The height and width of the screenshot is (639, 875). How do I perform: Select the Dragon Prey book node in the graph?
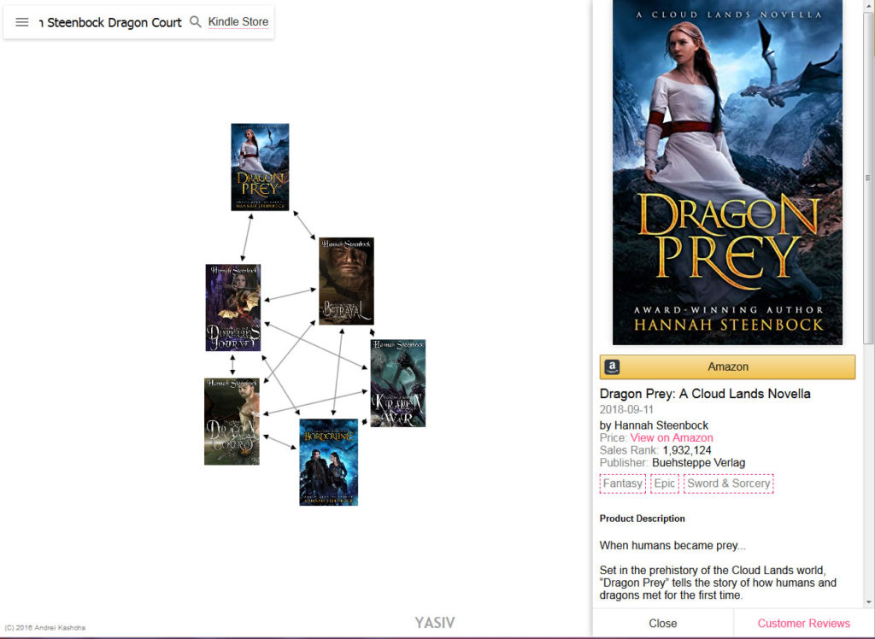[260, 167]
